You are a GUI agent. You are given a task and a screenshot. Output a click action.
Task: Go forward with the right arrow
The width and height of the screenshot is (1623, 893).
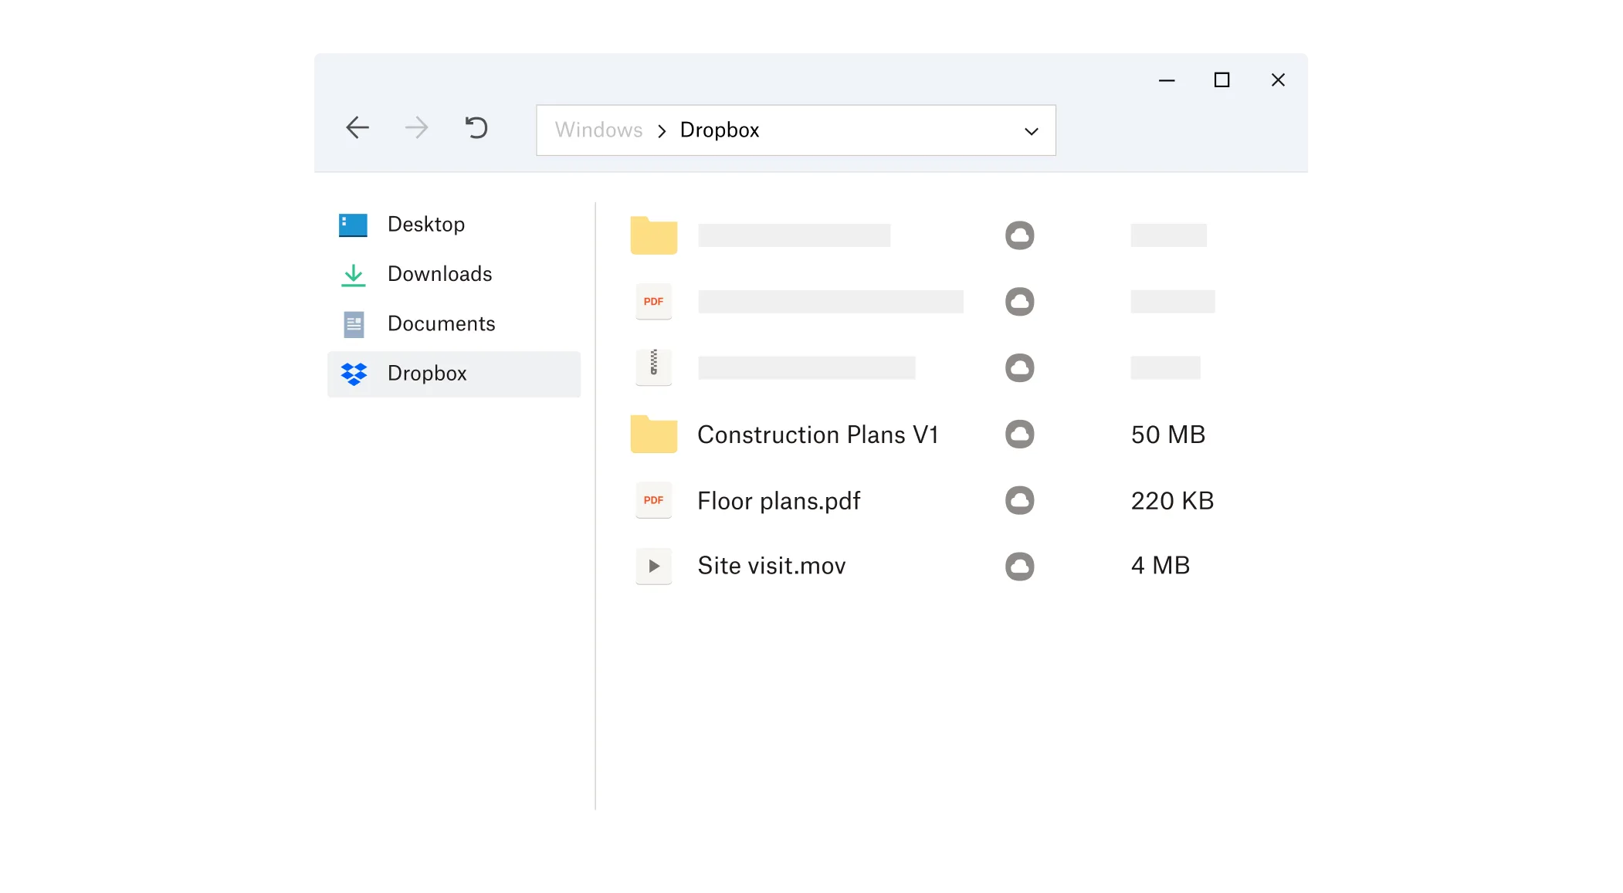click(417, 127)
